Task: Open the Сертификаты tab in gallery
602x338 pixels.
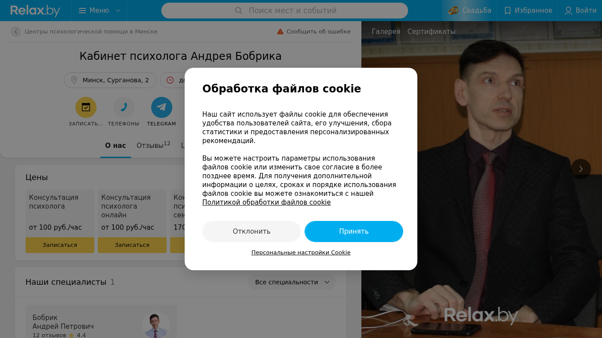Action: [431, 32]
